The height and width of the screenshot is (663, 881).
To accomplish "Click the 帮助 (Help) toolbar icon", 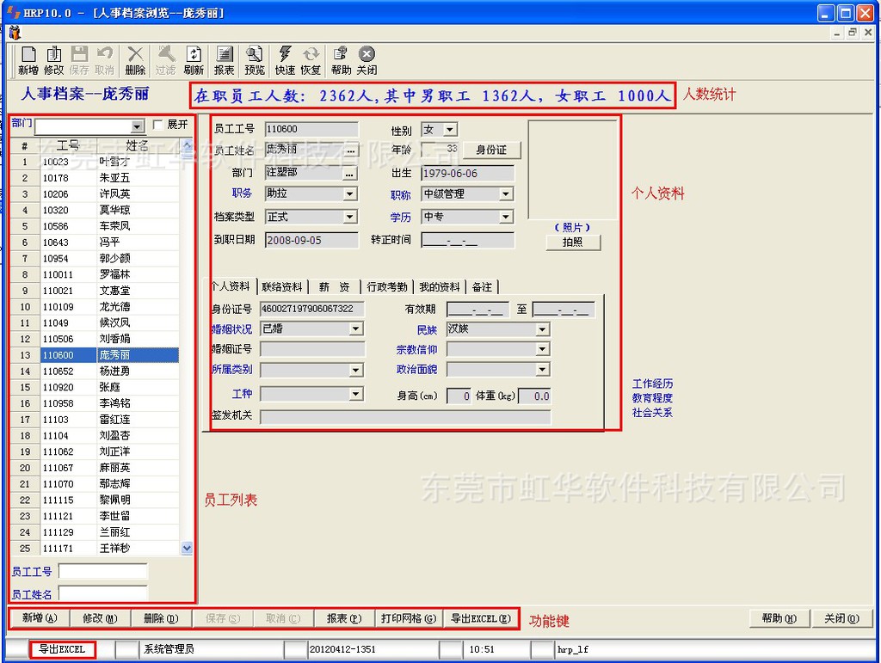I will click(341, 60).
